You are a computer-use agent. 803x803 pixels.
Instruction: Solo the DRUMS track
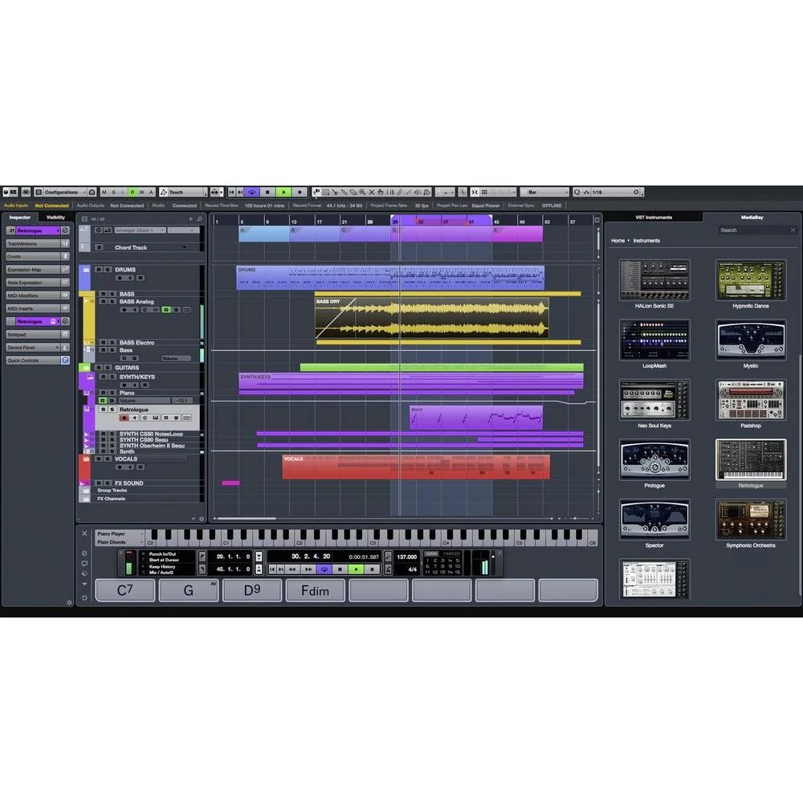click(x=107, y=270)
